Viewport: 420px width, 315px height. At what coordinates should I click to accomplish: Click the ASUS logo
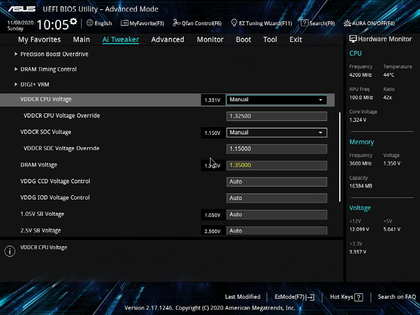[22, 9]
